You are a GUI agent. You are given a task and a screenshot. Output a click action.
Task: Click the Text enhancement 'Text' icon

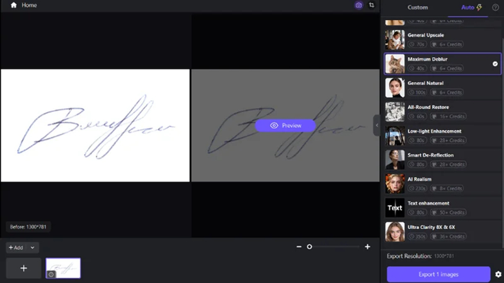(x=395, y=208)
